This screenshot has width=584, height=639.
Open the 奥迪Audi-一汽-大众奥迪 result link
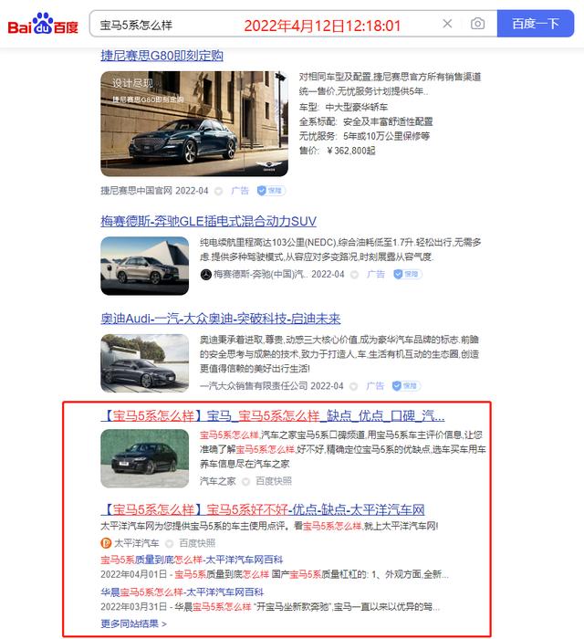220,319
